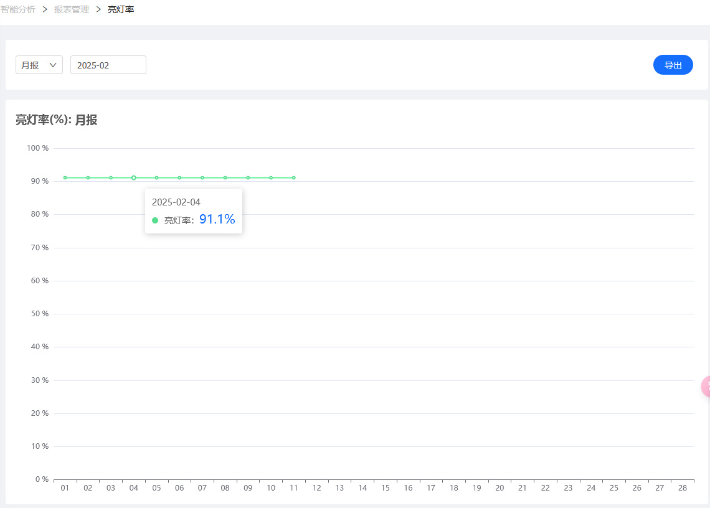Click the data point for day 09

248,178
